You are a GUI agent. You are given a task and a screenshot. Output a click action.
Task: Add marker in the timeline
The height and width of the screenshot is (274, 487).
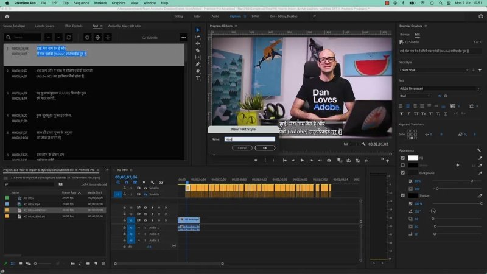(x=144, y=182)
